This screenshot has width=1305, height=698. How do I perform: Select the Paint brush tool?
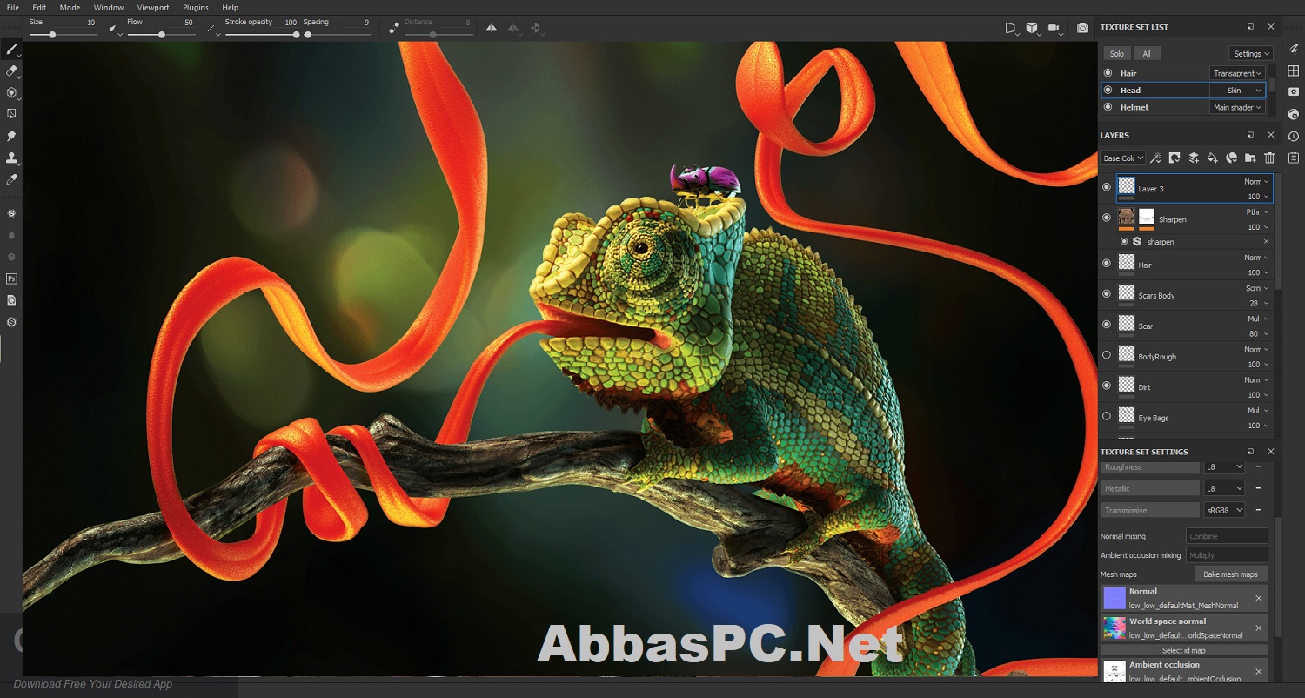[x=11, y=50]
